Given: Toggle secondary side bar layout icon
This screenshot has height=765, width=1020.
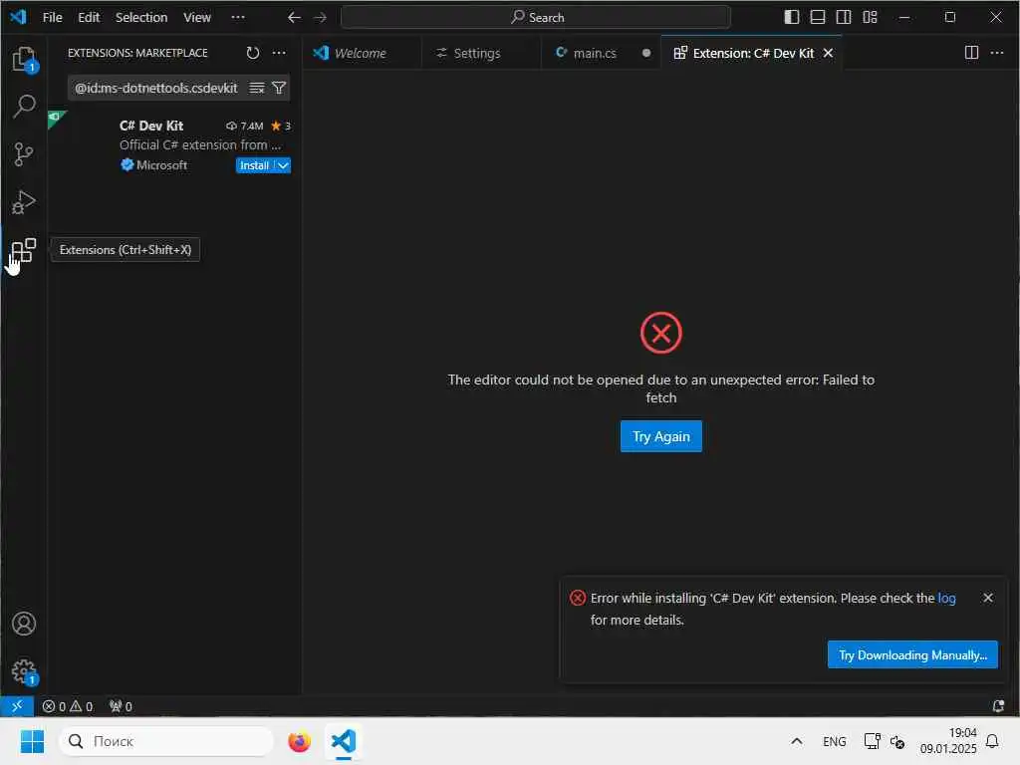Looking at the screenshot, I should coord(843,17).
